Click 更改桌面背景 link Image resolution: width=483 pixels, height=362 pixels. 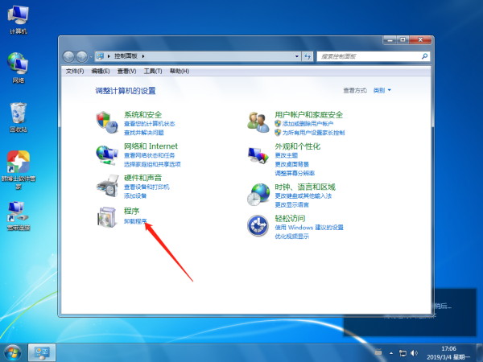[291, 164]
